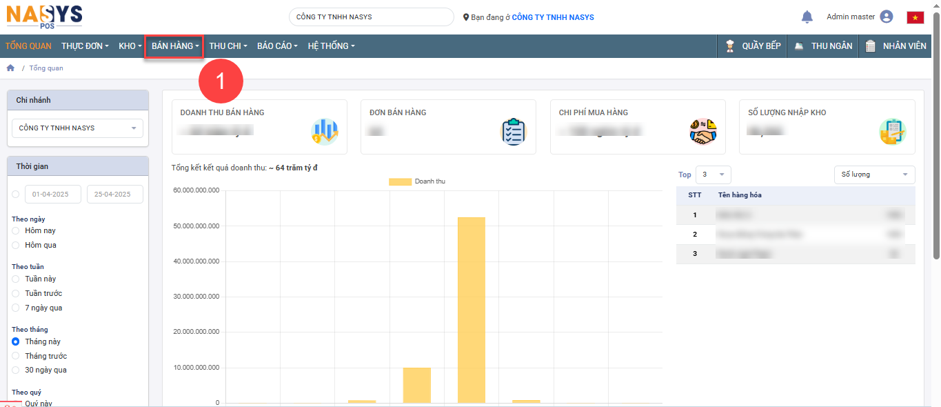Click the end date field 25-04-2025

point(115,195)
